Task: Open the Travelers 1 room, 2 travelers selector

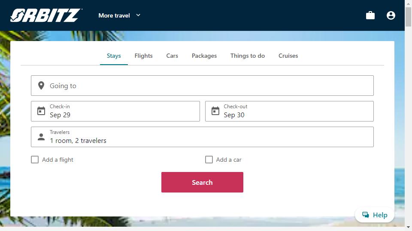Action: pyautogui.click(x=202, y=137)
